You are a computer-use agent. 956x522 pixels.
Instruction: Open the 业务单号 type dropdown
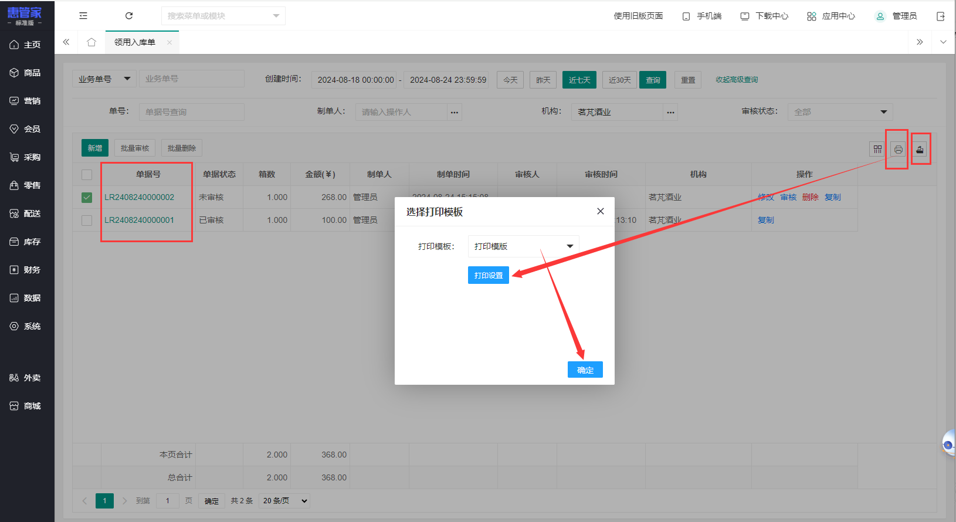click(104, 79)
